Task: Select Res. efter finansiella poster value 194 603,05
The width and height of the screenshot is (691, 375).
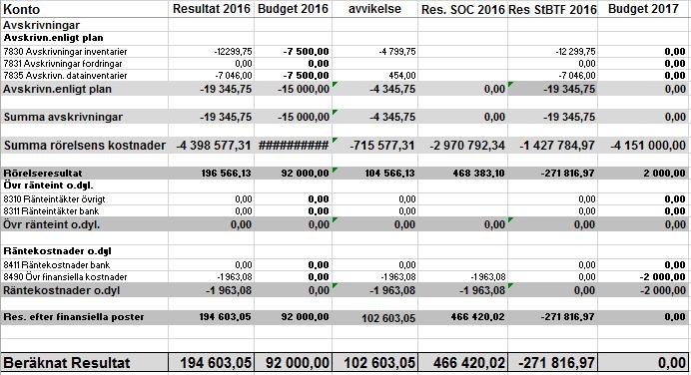Action: pyautogui.click(x=225, y=317)
